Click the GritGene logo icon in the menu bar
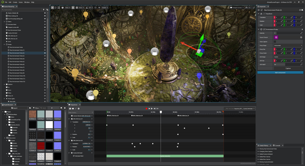This screenshot has height=166, width=305. (2, 2)
